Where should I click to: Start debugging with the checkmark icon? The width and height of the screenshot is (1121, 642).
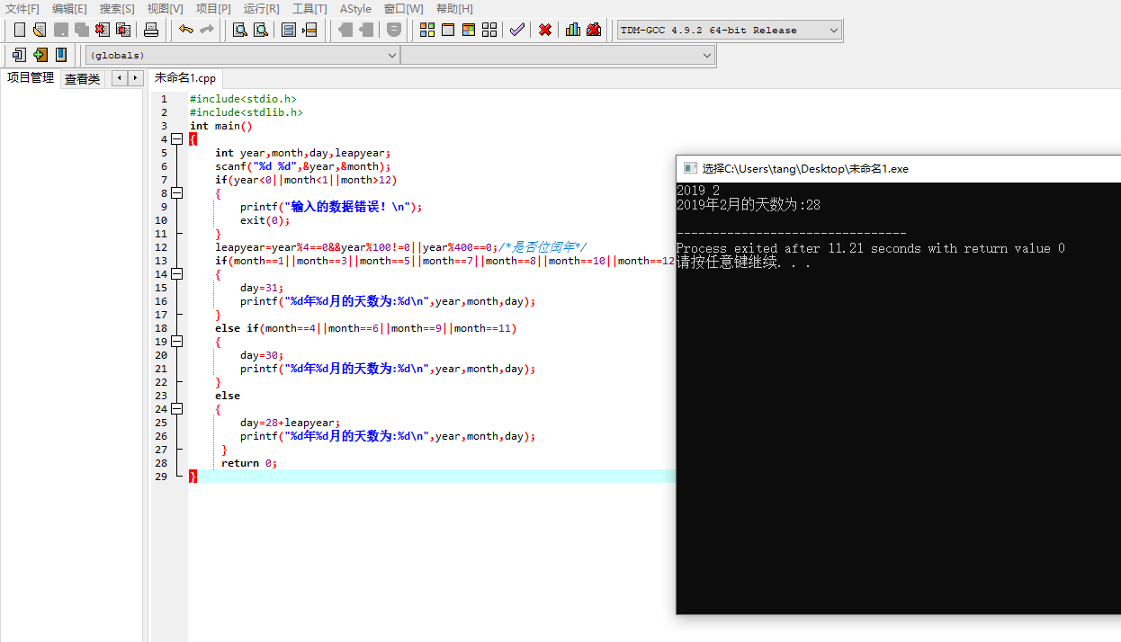(516, 30)
